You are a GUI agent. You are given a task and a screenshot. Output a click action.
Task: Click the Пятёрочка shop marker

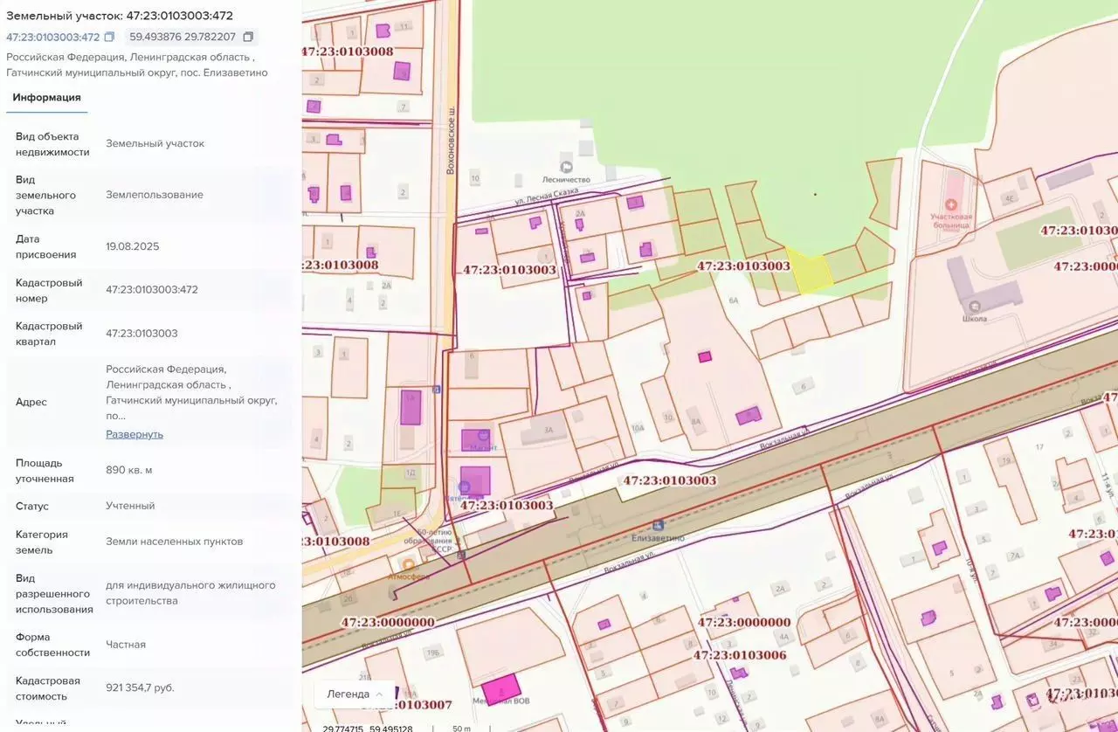[x=465, y=487]
